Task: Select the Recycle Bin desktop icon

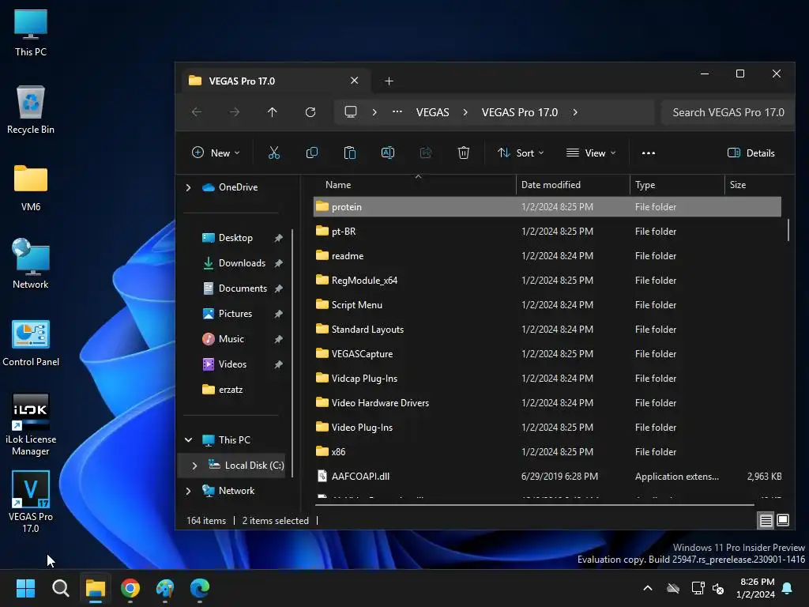Action: click(31, 110)
